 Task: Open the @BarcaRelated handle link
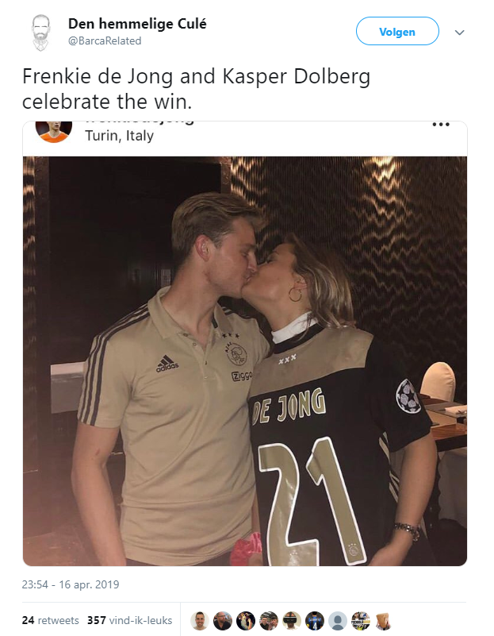[x=105, y=41]
